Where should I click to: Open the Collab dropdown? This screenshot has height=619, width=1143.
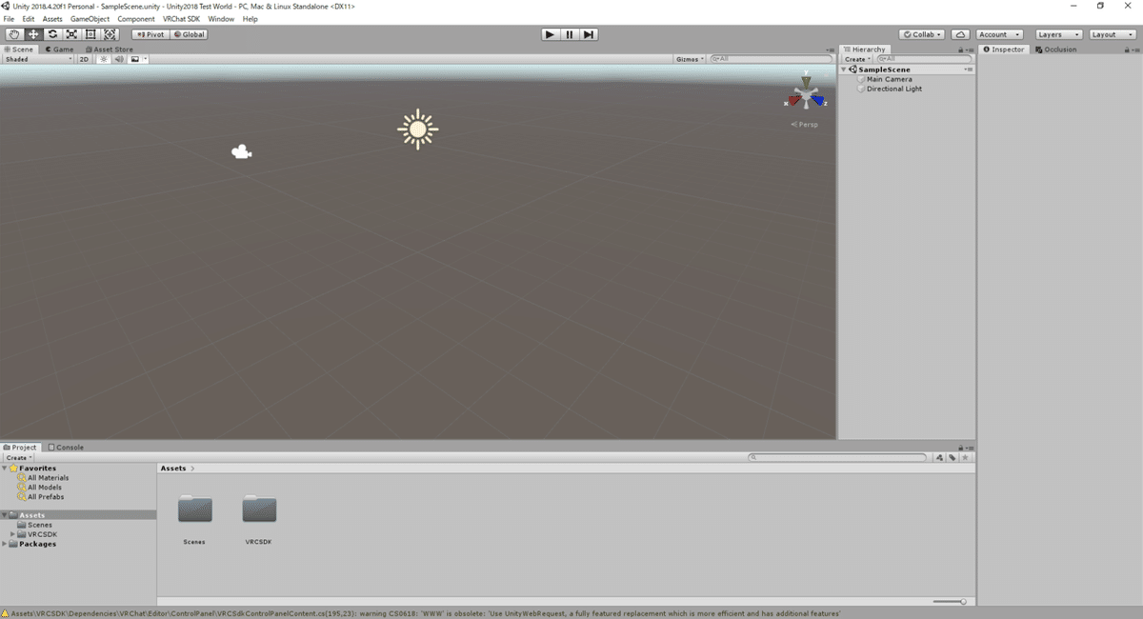(922, 34)
